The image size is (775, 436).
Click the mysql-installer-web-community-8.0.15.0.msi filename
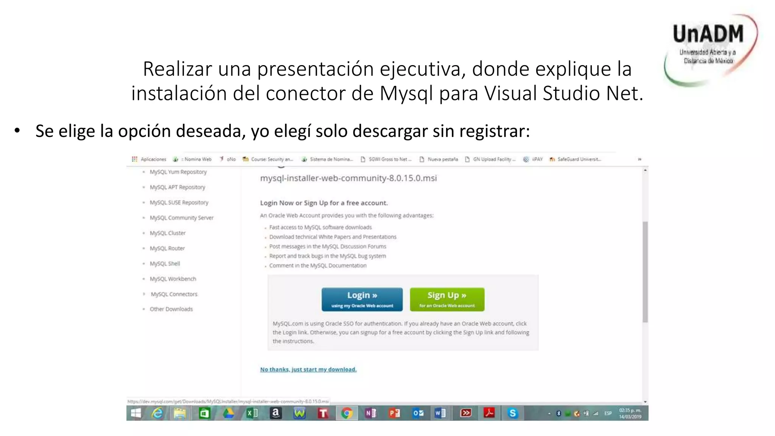click(x=349, y=178)
